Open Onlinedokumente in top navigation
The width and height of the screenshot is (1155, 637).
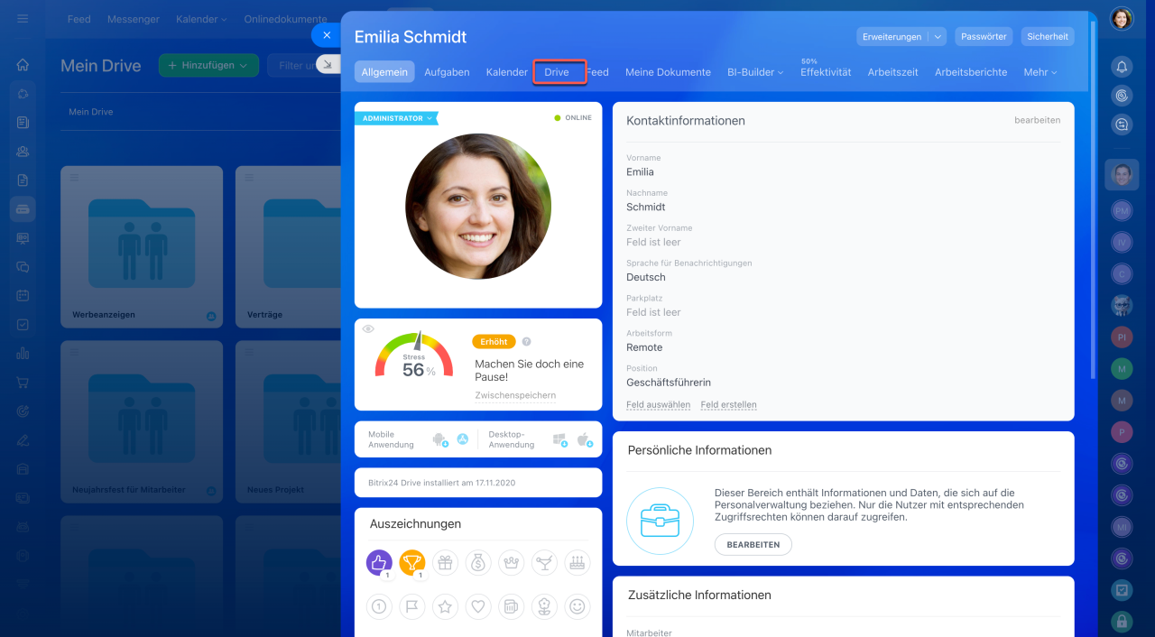pyautogui.click(x=286, y=19)
